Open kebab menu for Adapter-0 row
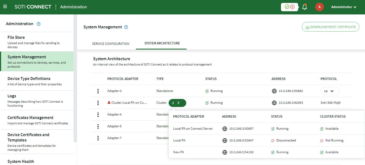The image size is (365, 165). [x=98, y=91]
